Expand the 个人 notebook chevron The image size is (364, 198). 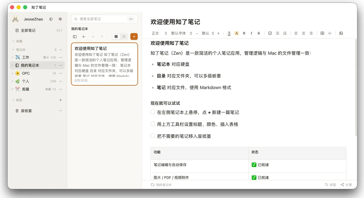pos(13,81)
